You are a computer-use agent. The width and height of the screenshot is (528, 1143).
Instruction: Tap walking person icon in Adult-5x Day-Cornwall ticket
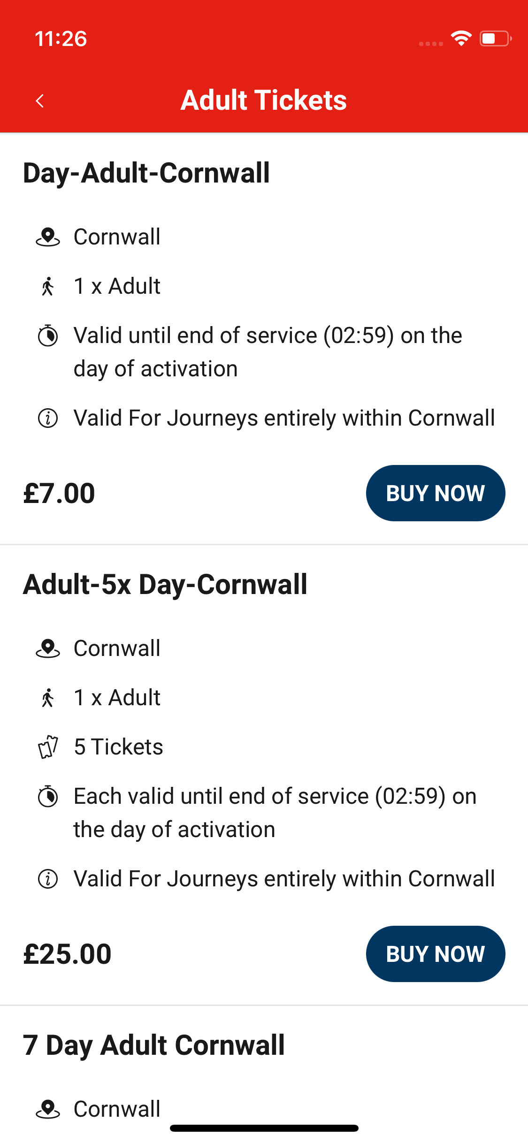point(48,698)
